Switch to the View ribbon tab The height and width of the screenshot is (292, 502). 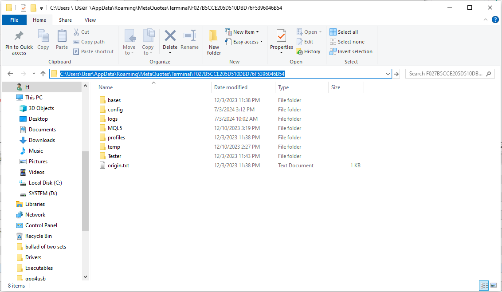point(90,20)
